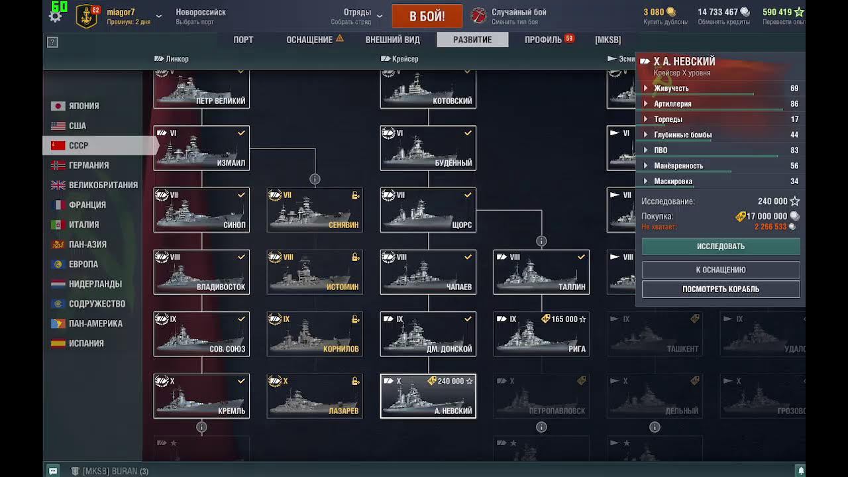
Task: Select the Рига cruiser thumbnail
Action: 541,334
